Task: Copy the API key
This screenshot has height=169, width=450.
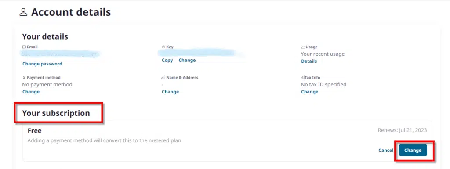Action: (x=167, y=60)
